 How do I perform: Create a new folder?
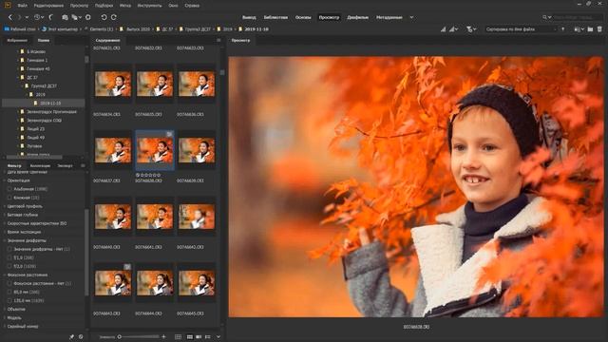[x=590, y=29]
